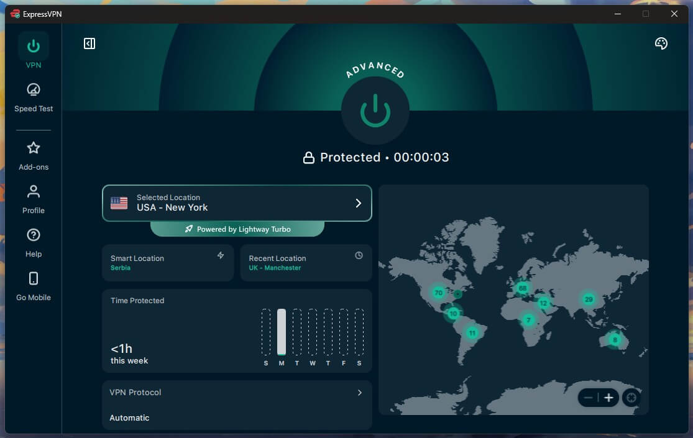Click the US flag icon

119,203
